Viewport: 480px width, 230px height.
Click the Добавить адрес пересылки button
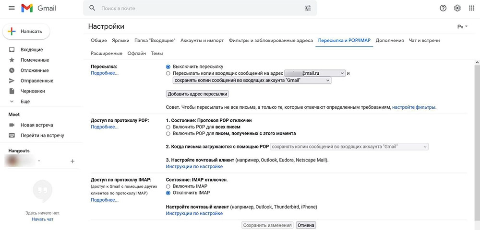[197, 94]
